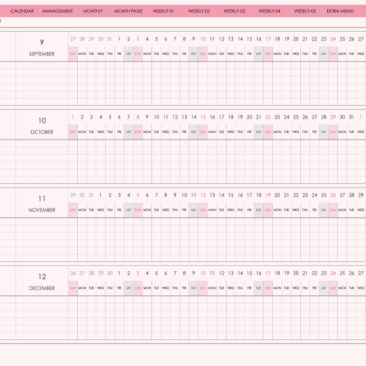The image size is (366, 366).
Task: Select December date 17
Action: (268, 273)
